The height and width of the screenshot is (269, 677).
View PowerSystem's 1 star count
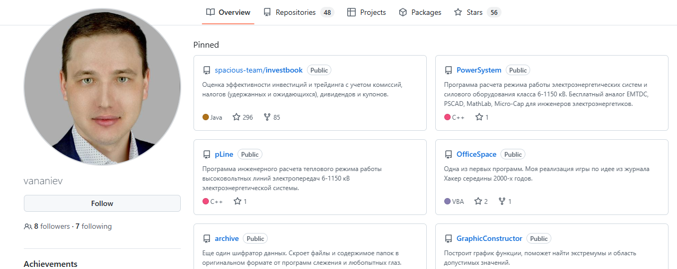(x=482, y=117)
